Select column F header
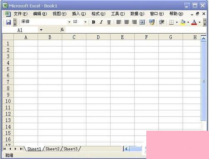209x159 pixels. point(146,37)
